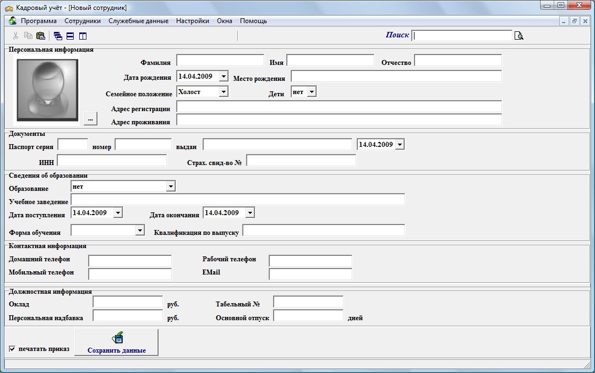Click the ИНН input field
This screenshot has width=595, height=373.
112,161
